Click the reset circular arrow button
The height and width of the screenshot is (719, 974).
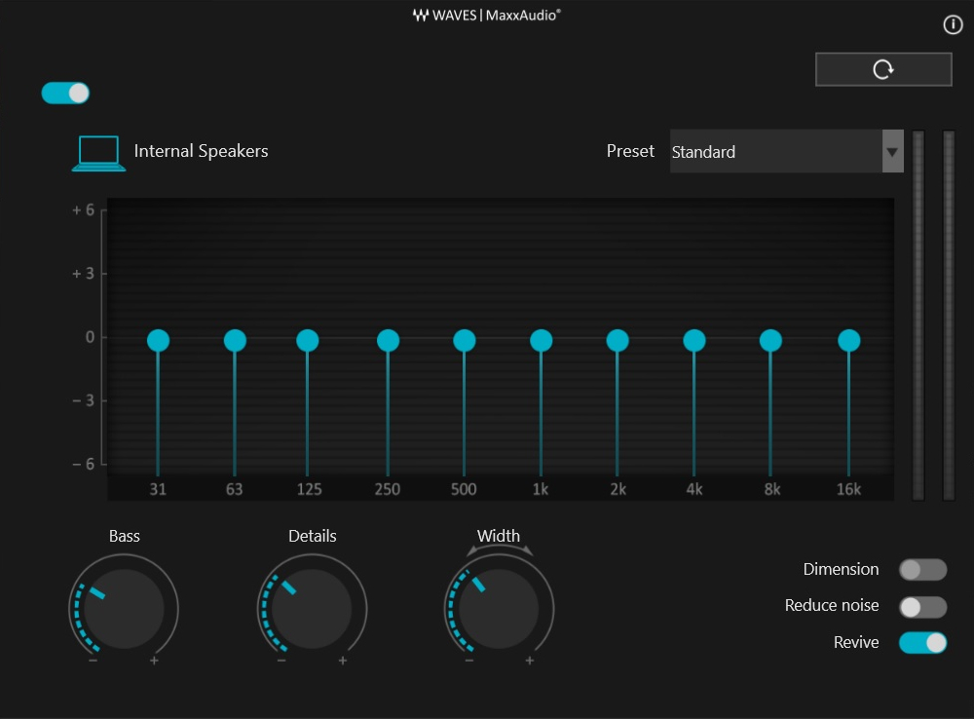pyautogui.click(x=882, y=69)
